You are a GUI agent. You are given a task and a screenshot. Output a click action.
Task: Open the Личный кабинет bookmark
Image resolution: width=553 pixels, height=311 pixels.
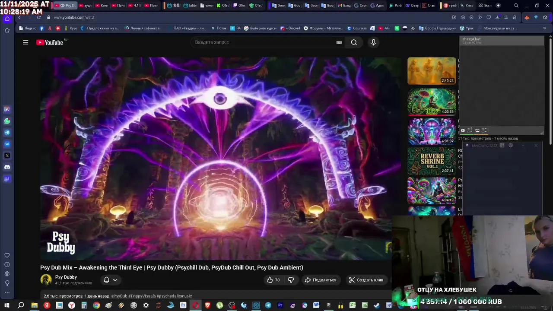143,28
